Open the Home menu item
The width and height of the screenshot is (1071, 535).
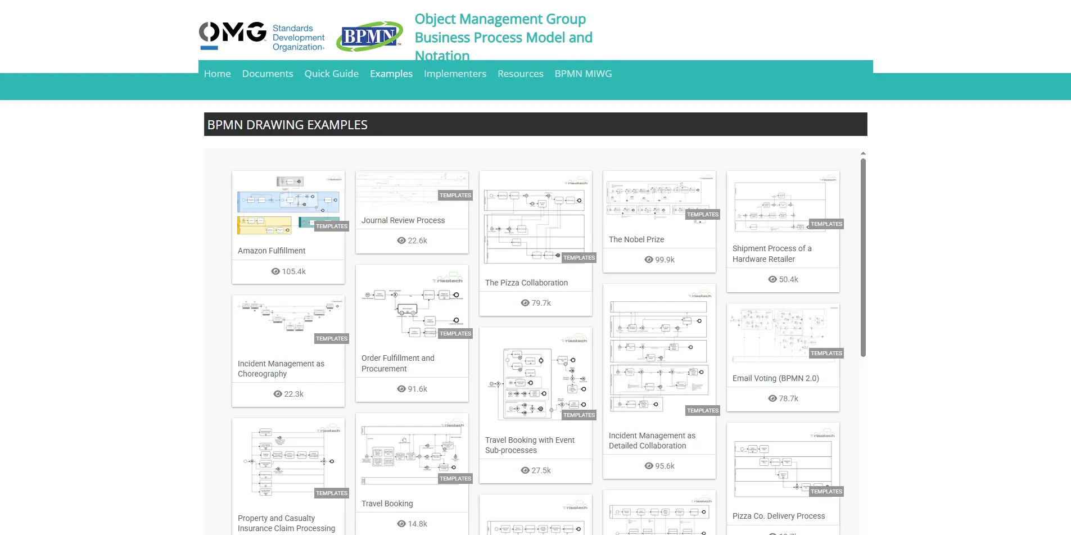click(217, 74)
